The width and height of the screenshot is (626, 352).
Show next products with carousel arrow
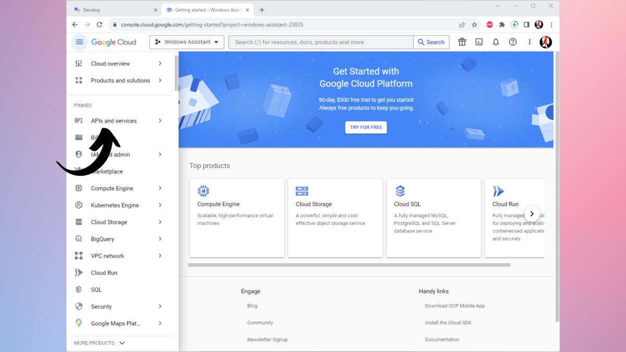(x=532, y=214)
